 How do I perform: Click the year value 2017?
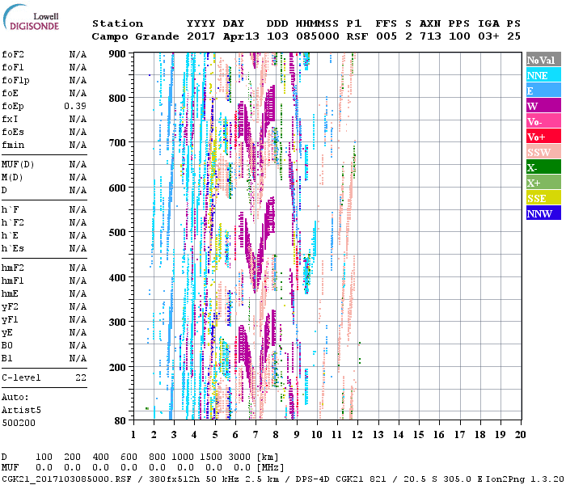tap(201, 36)
